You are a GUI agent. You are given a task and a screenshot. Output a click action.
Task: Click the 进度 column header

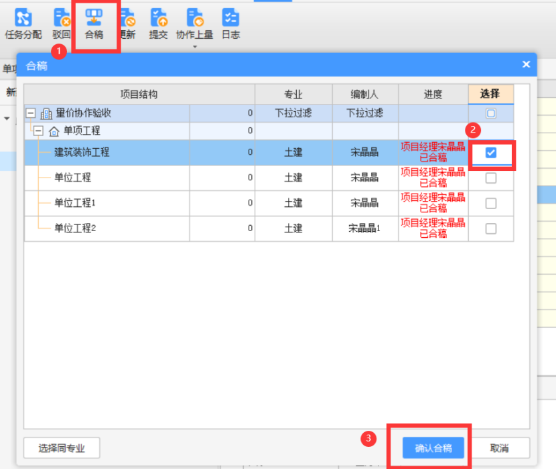point(433,94)
